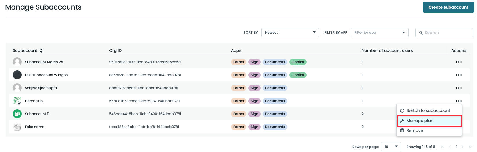Select Switch to subaccount from menu
Screen dimensions: 477x152
[428, 110]
